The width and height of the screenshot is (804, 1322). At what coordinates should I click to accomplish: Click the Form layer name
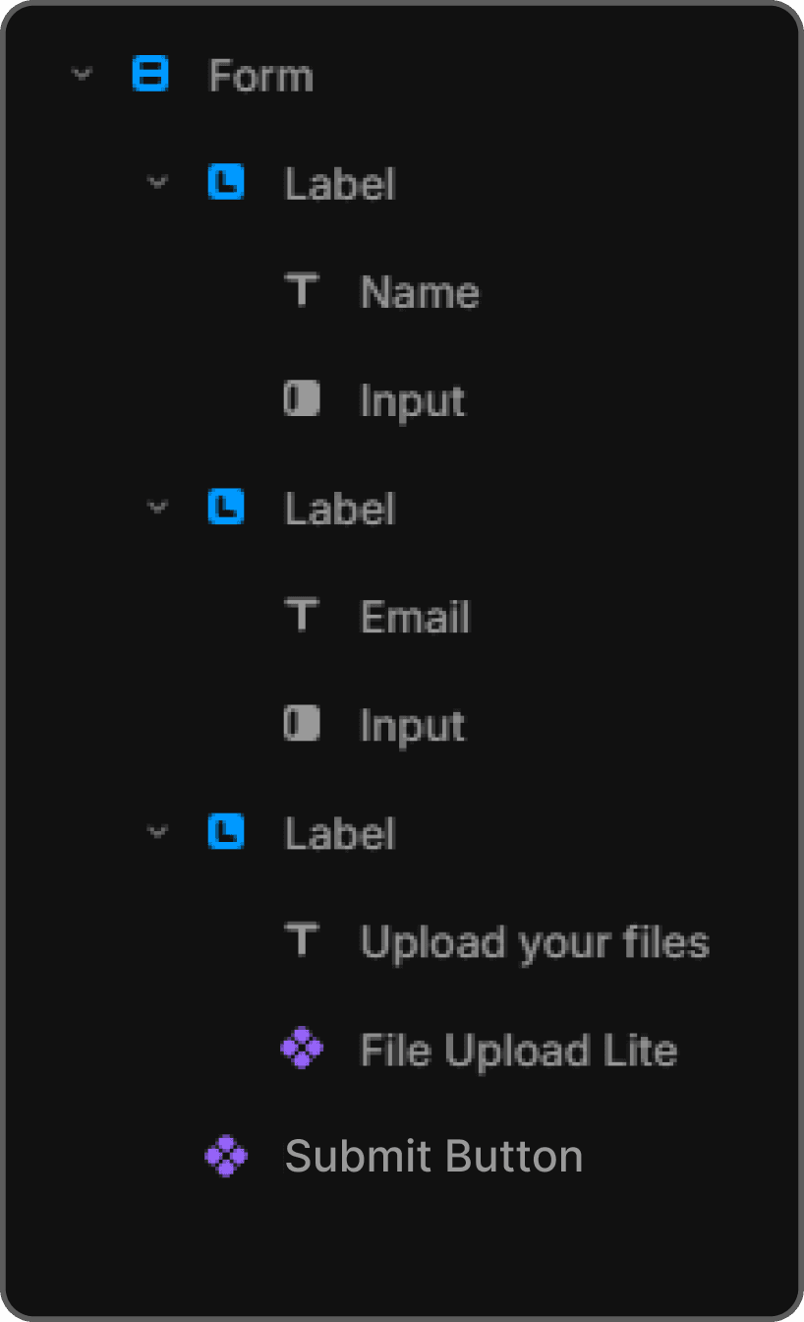(260, 75)
